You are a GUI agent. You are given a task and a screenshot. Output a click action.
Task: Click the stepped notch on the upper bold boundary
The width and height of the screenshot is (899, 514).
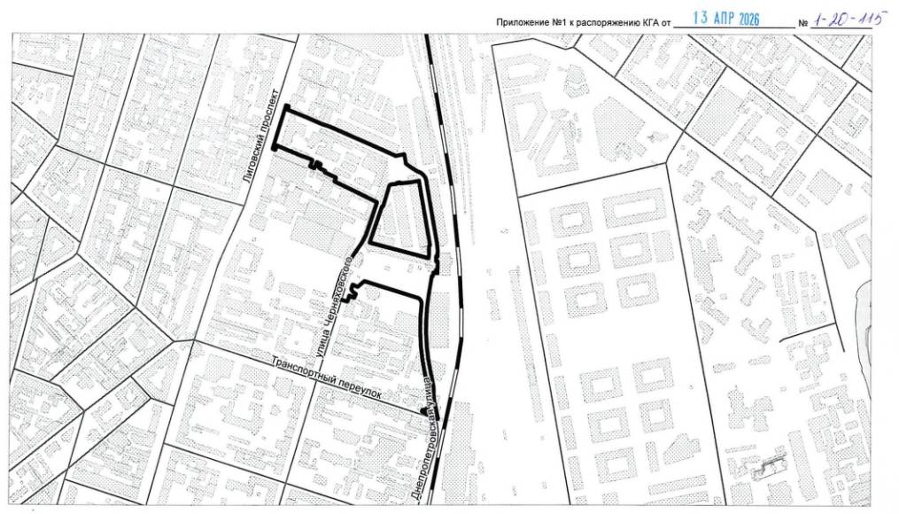[x=314, y=163]
